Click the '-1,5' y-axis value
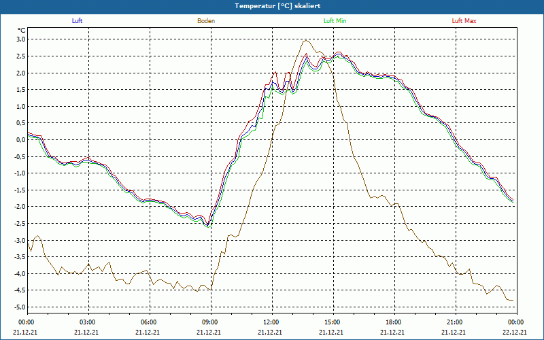The width and height of the screenshot is (544, 340). click(x=20, y=190)
